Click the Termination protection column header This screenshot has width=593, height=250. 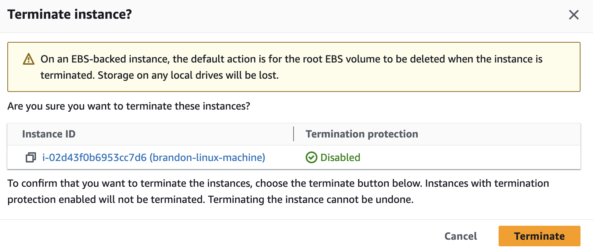pyautogui.click(x=362, y=134)
